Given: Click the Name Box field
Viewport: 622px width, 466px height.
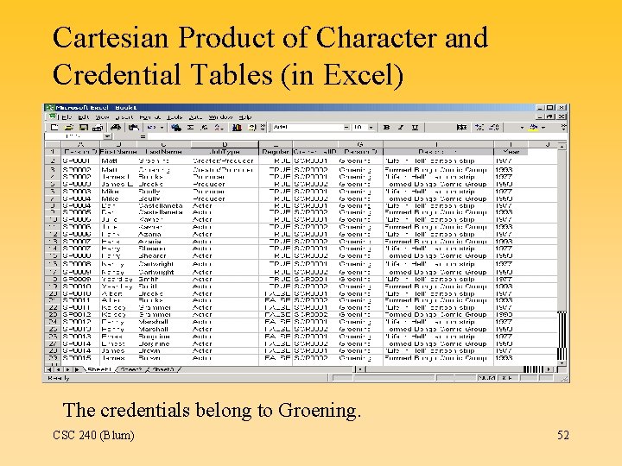Looking at the screenshot, I should click(74, 136).
